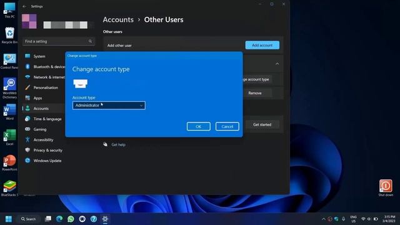Click the Windows Security shield tray icon
This screenshot has width=400, height=225.
[336, 219]
